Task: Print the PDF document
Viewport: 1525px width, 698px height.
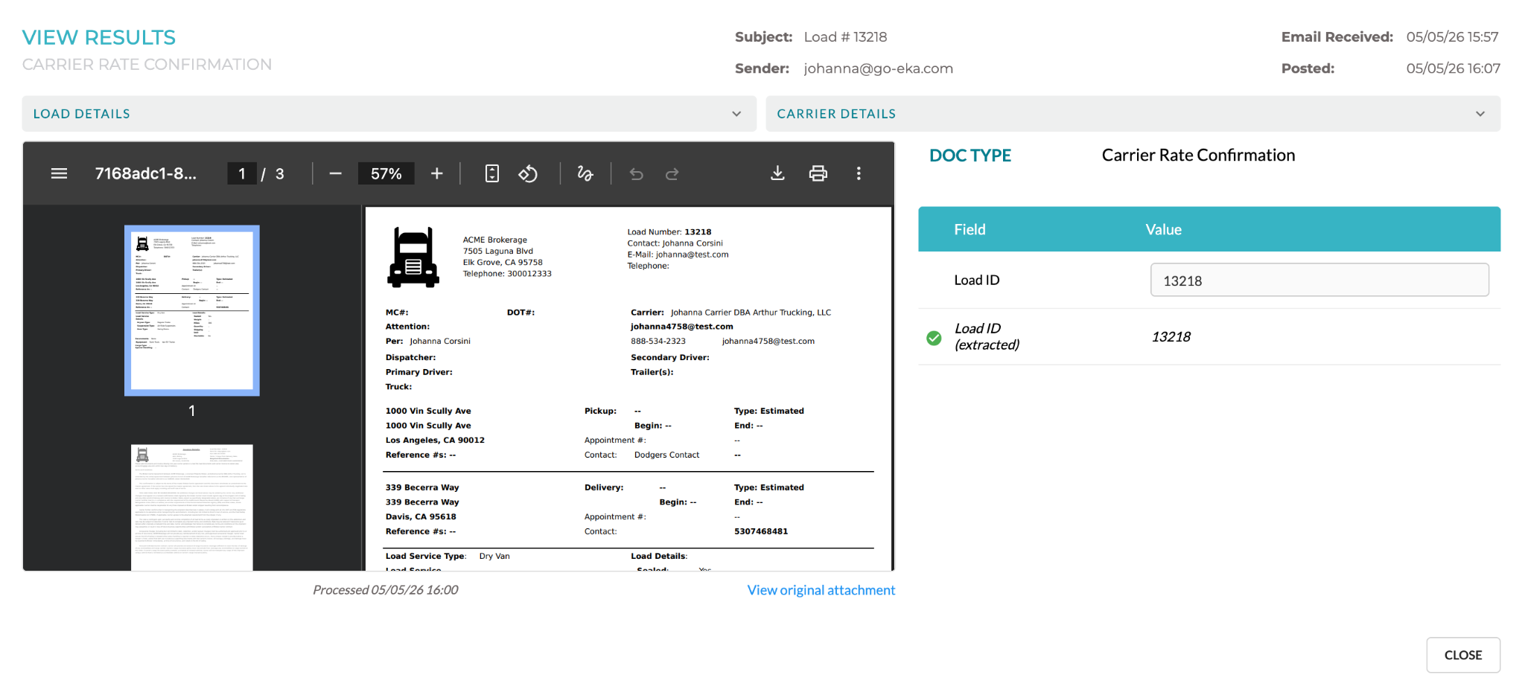Action: point(818,173)
